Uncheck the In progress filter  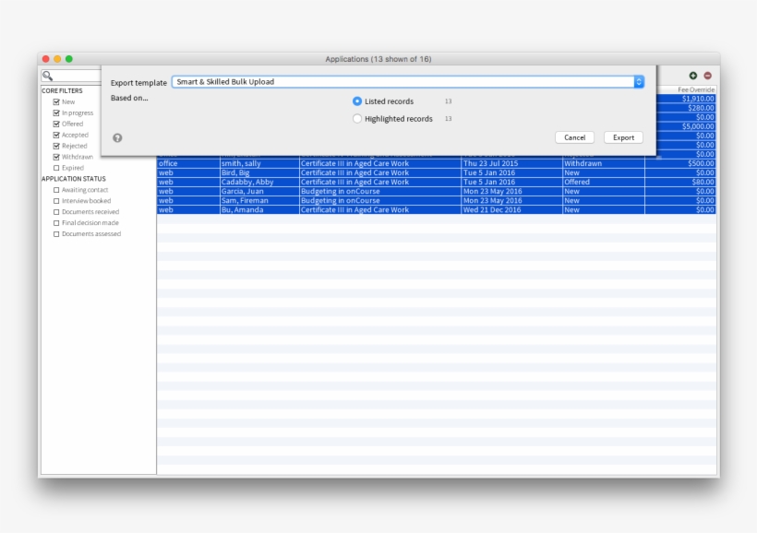click(56, 113)
